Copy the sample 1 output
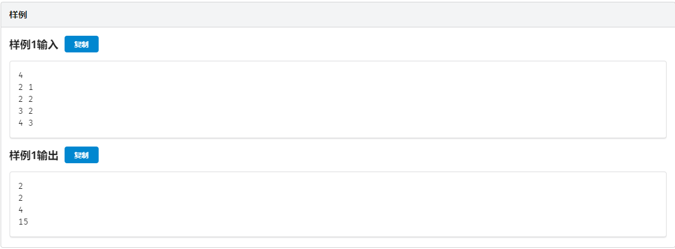The image size is (675, 249). tap(81, 155)
